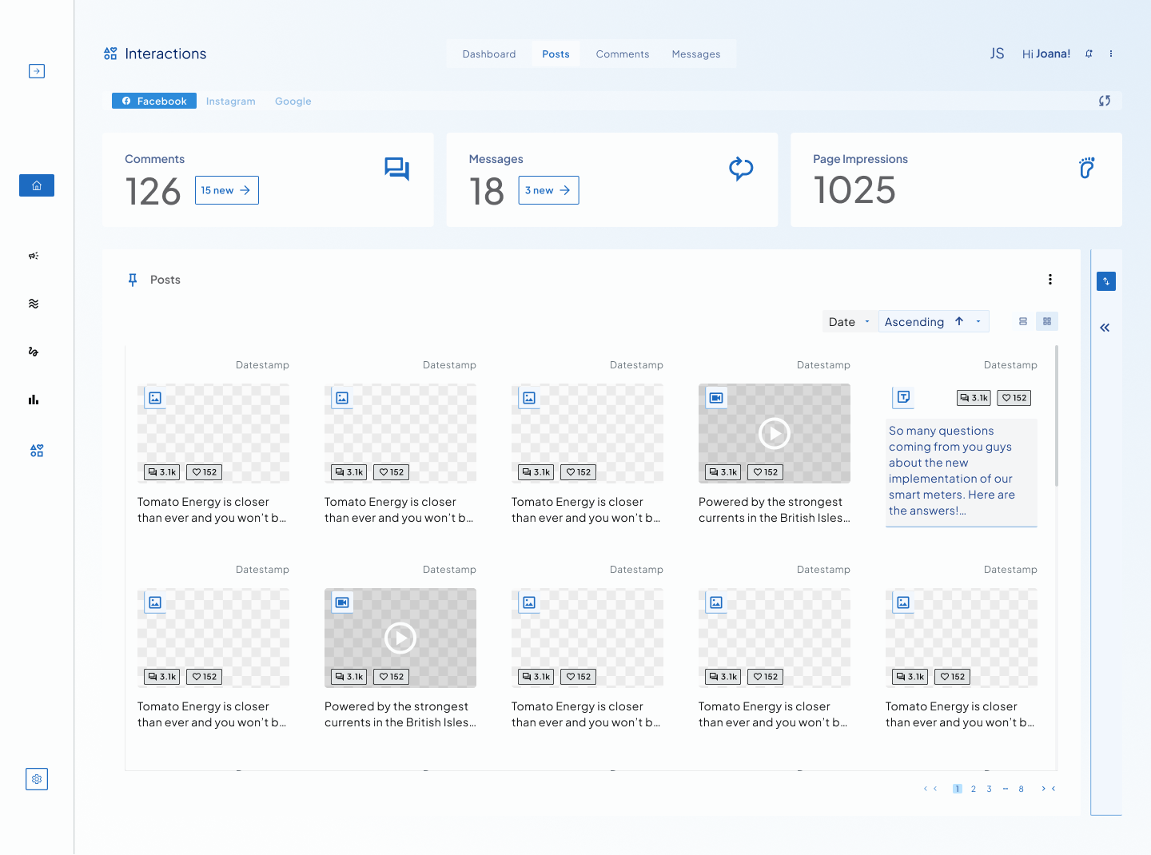Click the 15 new comments button
Image resolution: width=1151 pixels, height=855 pixels.
(x=226, y=190)
